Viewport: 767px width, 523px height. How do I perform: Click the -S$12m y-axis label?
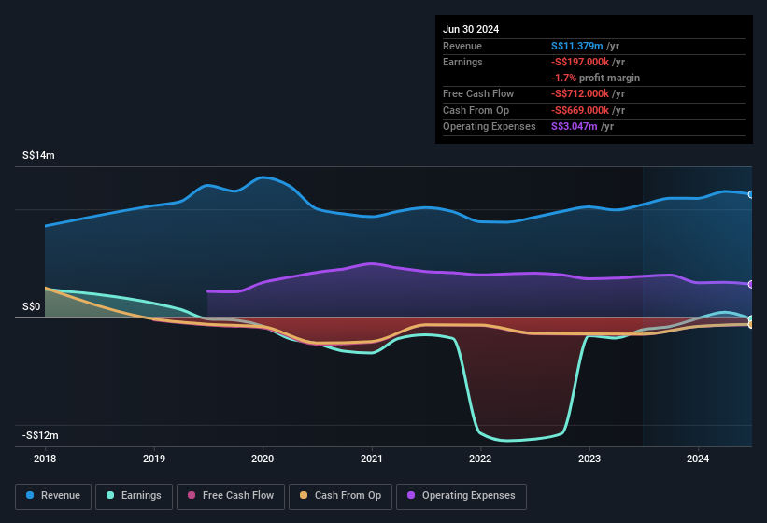(40, 435)
